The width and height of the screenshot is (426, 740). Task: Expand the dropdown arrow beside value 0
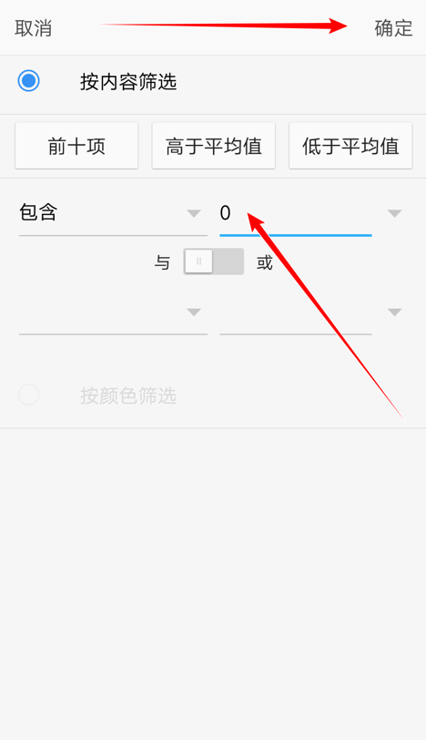394,213
